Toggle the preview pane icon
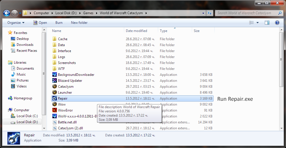The height and width of the screenshot is (148, 286). pos(267,23)
